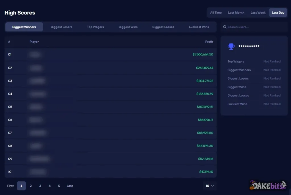
Task: Filter scores by Last Week
Action: pyautogui.click(x=258, y=12)
